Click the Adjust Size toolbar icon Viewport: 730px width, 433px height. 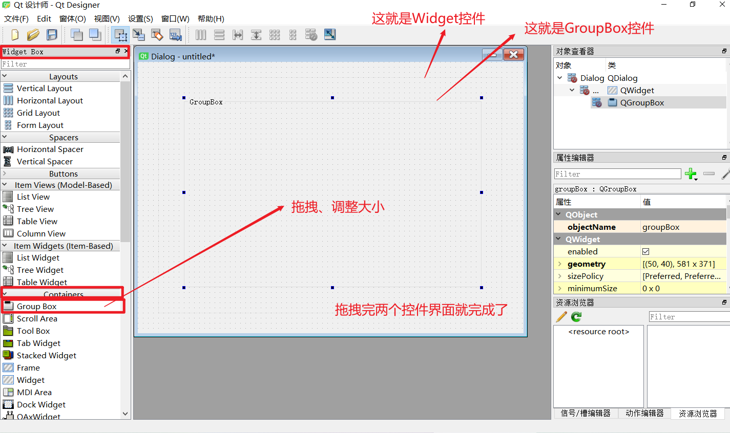(330, 35)
